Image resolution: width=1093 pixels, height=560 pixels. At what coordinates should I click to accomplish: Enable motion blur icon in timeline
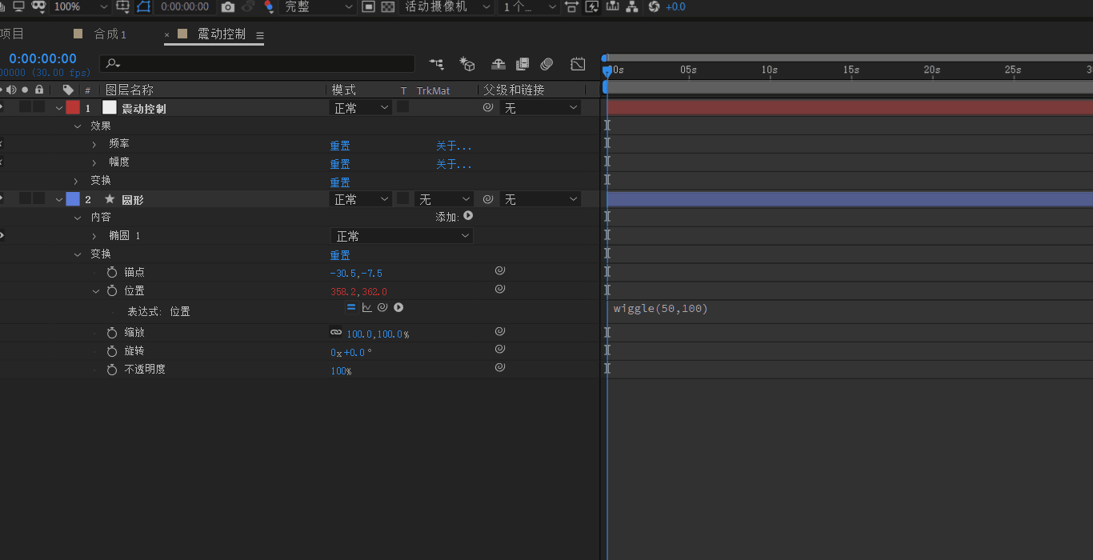tap(547, 64)
